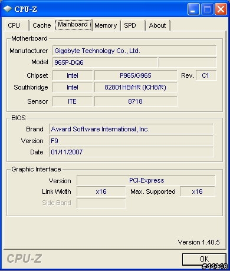Click the P965/G965 chipset value
The height and width of the screenshot is (271, 230).
136,75
